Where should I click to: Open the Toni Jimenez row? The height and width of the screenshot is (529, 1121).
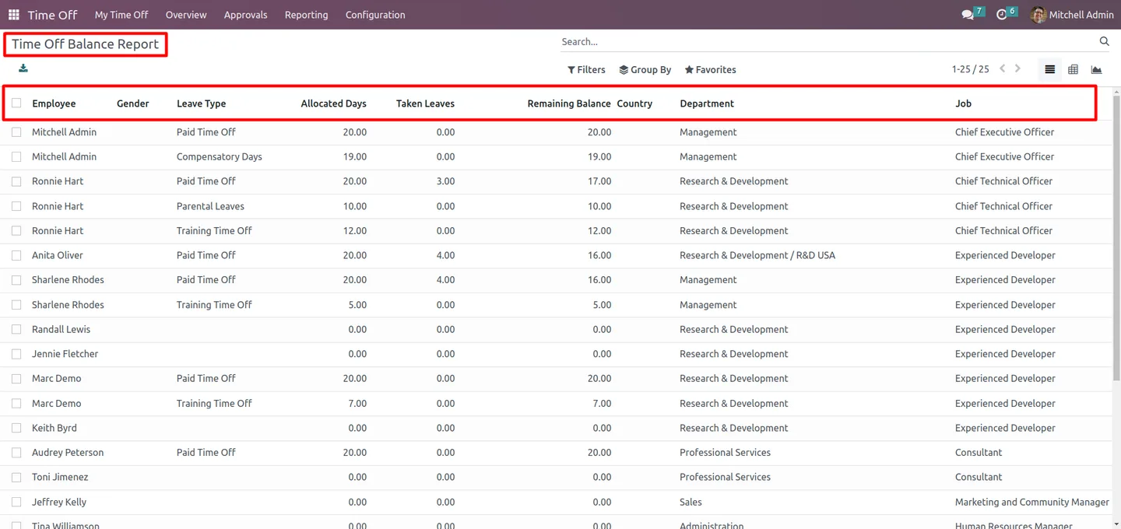pyautogui.click(x=557, y=477)
